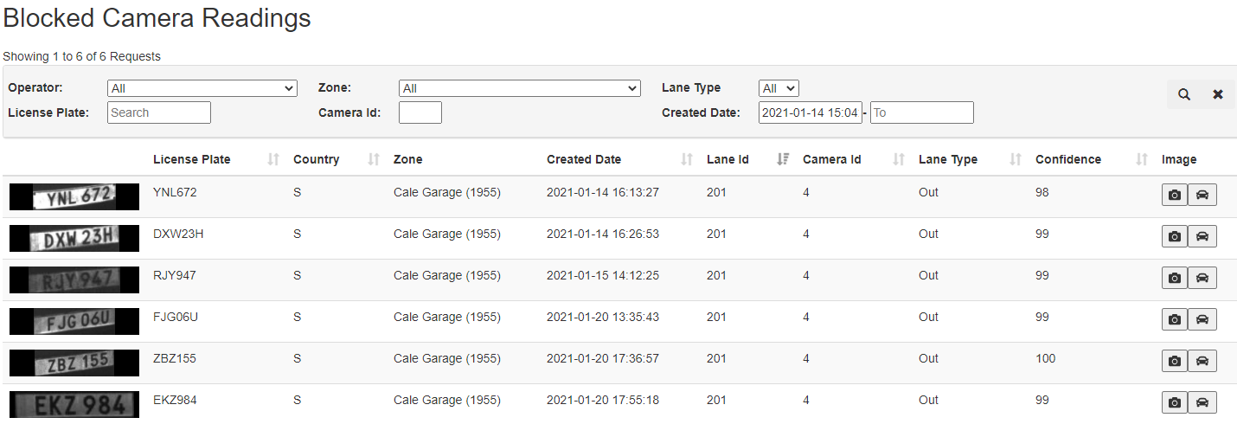Click created date 2021-01-20 17:55:18
This screenshot has height=424, width=1237.
coord(603,400)
